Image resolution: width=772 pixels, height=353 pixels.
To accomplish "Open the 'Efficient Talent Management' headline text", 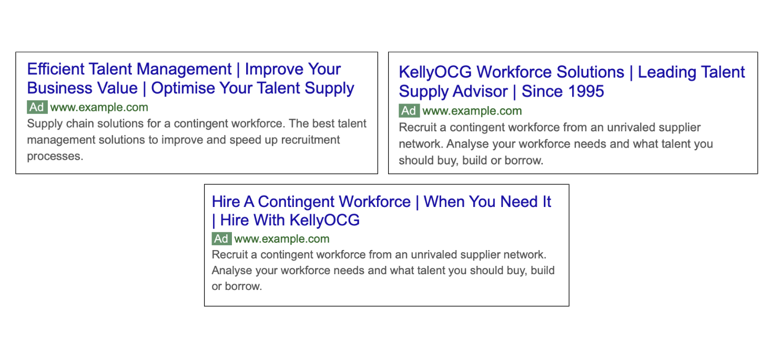I will click(129, 69).
